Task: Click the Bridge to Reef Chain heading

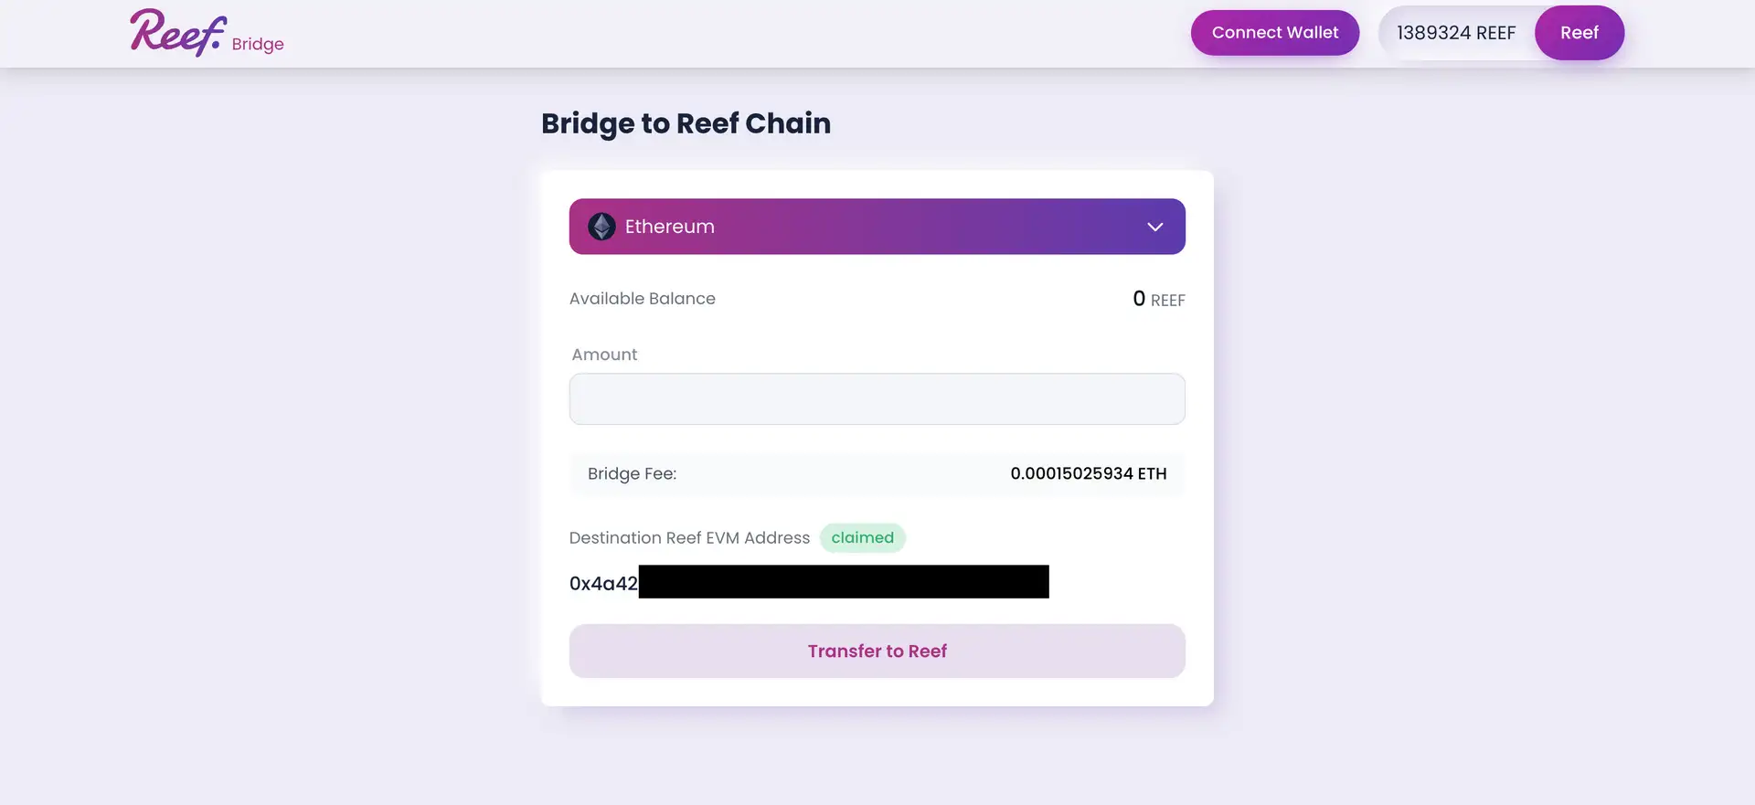Action: (686, 123)
